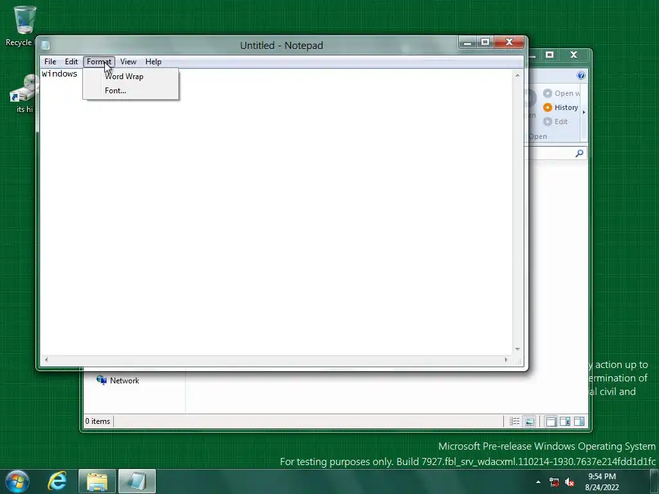Switch Explorer to details view icon
This screenshot has width=659, height=494.
point(514,421)
